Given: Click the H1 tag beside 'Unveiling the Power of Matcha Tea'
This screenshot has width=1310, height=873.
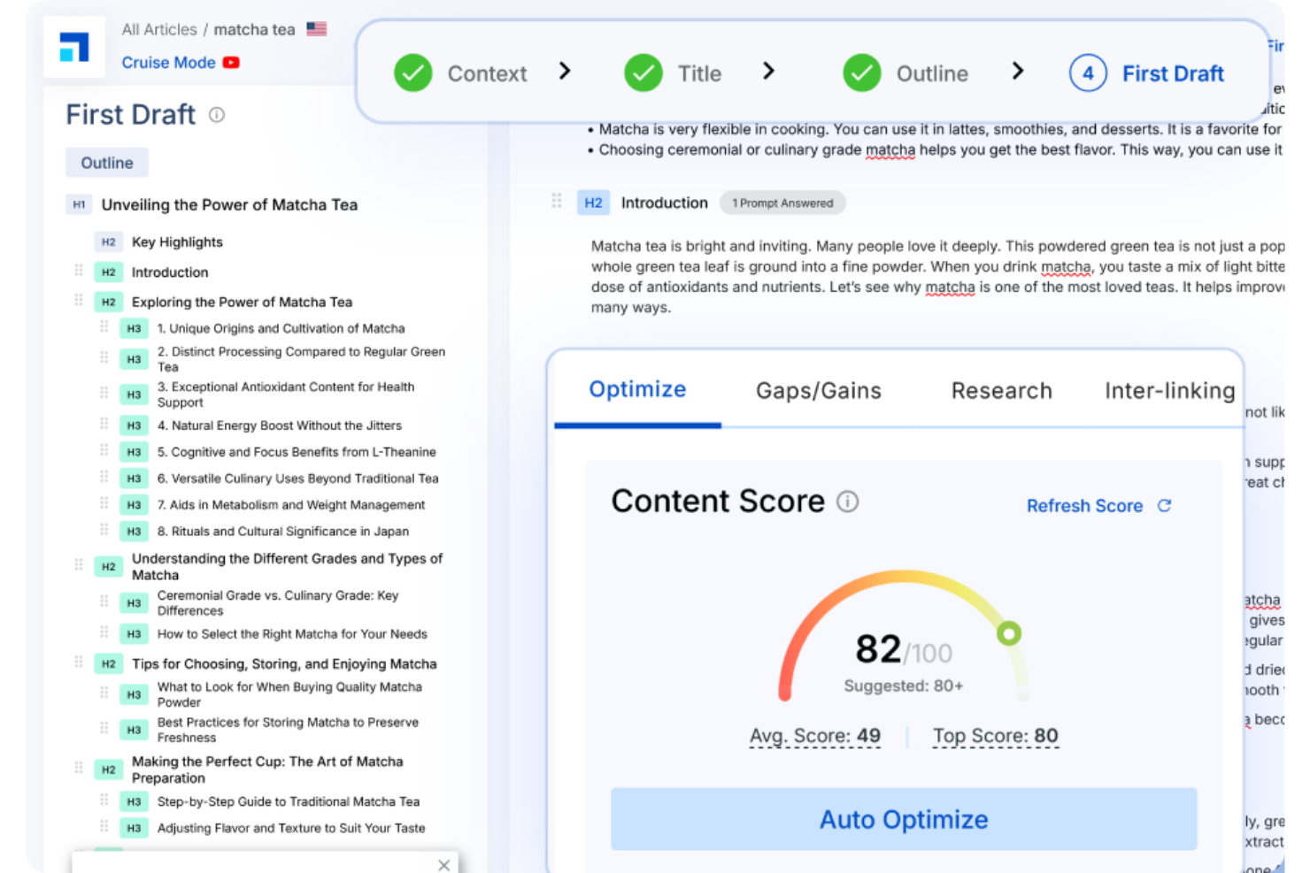Looking at the screenshot, I should click(79, 204).
